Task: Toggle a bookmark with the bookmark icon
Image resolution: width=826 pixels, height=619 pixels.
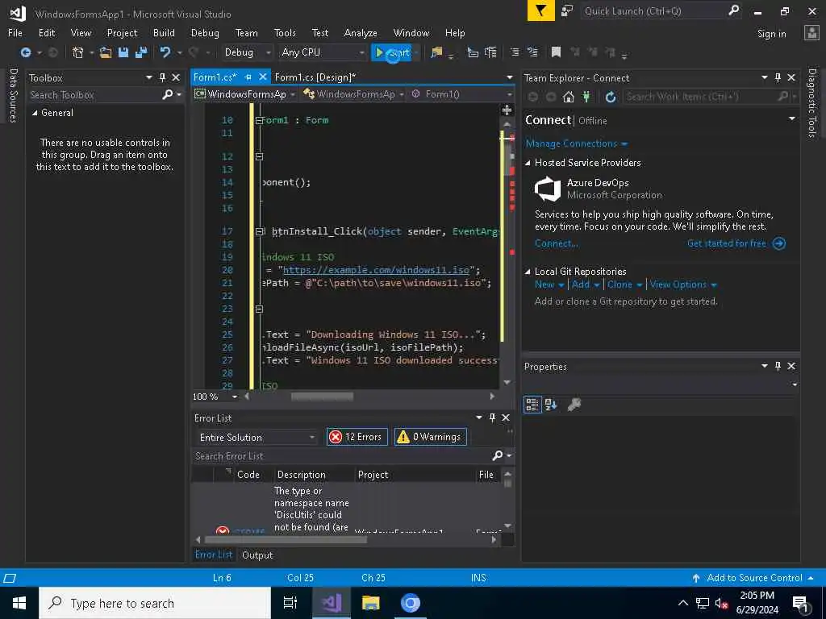Action: point(556,52)
